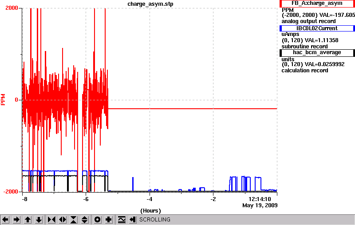Click the horizontal zoom-out diamond icon
This screenshot has height=225, width=355.
[63, 220]
